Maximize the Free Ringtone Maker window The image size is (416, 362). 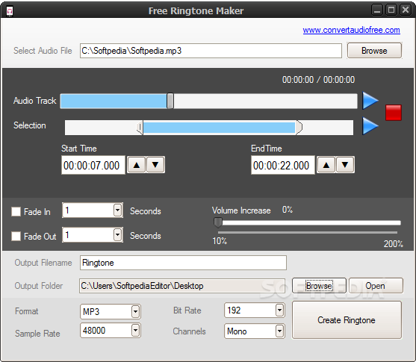pyautogui.click(x=391, y=10)
